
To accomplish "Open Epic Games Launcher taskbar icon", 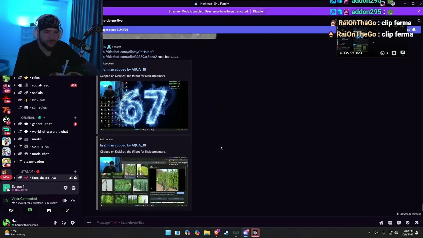I will [x=255, y=233].
